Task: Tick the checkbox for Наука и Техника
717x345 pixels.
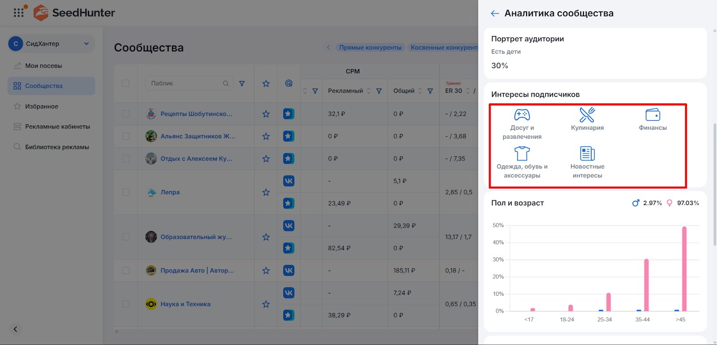Action: tap(125, 304)
